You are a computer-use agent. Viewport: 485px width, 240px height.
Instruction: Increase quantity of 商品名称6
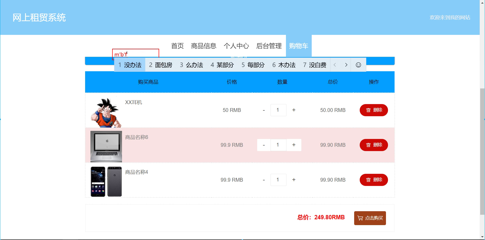294,145
